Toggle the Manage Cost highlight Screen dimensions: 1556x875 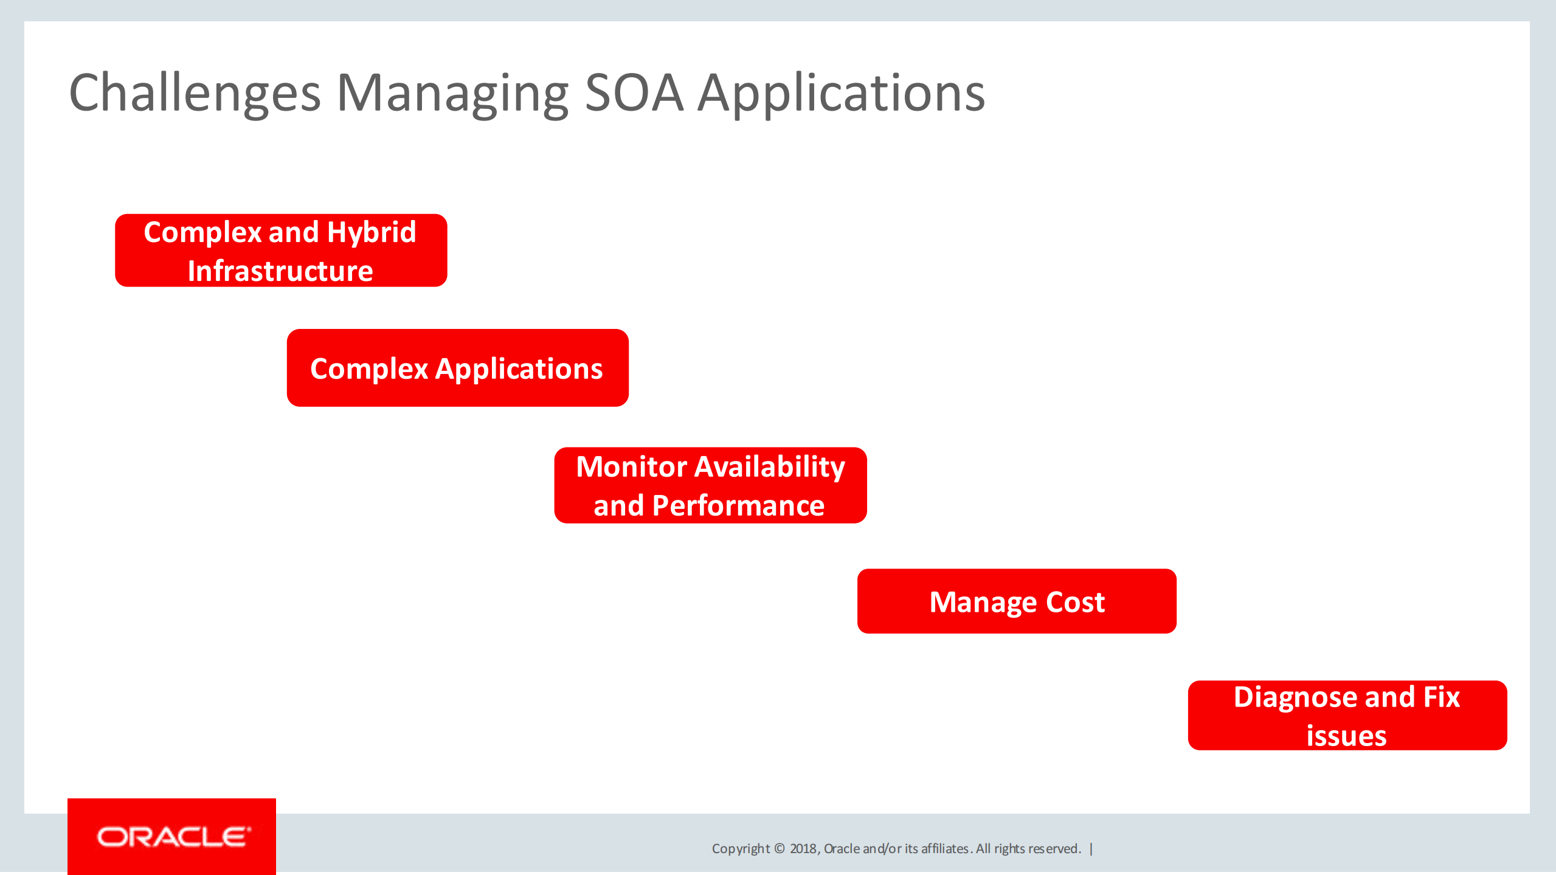[x=1016, y=601]
